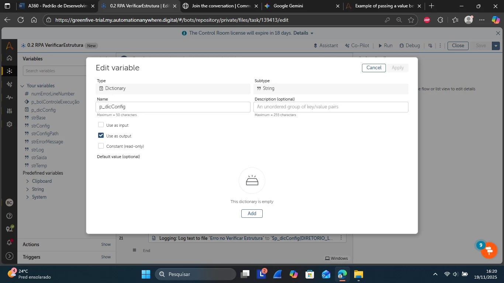Refresh the browser page
Viewport: 504px width, 283px height.
pos(21,20)
